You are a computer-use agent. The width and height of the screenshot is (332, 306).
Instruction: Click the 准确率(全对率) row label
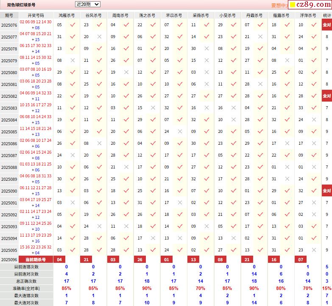[x=26, y=288]
